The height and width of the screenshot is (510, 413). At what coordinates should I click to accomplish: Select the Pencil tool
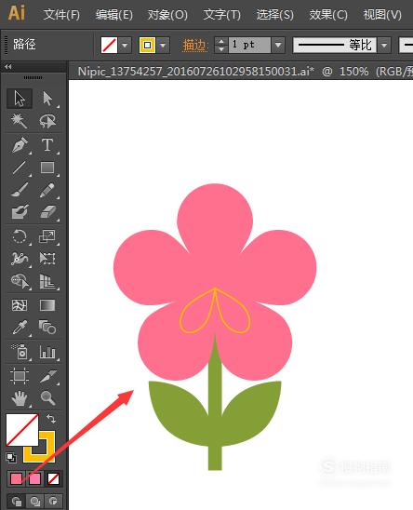coord(47,190)
